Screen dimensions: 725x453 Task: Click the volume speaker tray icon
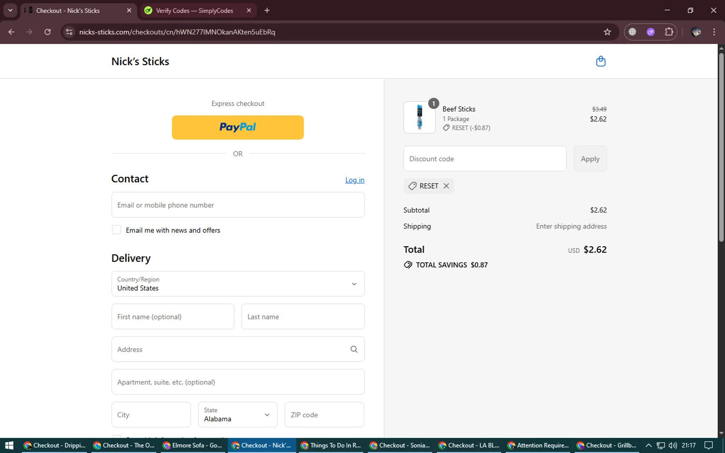pyautogui.click(x=672, y=445)
